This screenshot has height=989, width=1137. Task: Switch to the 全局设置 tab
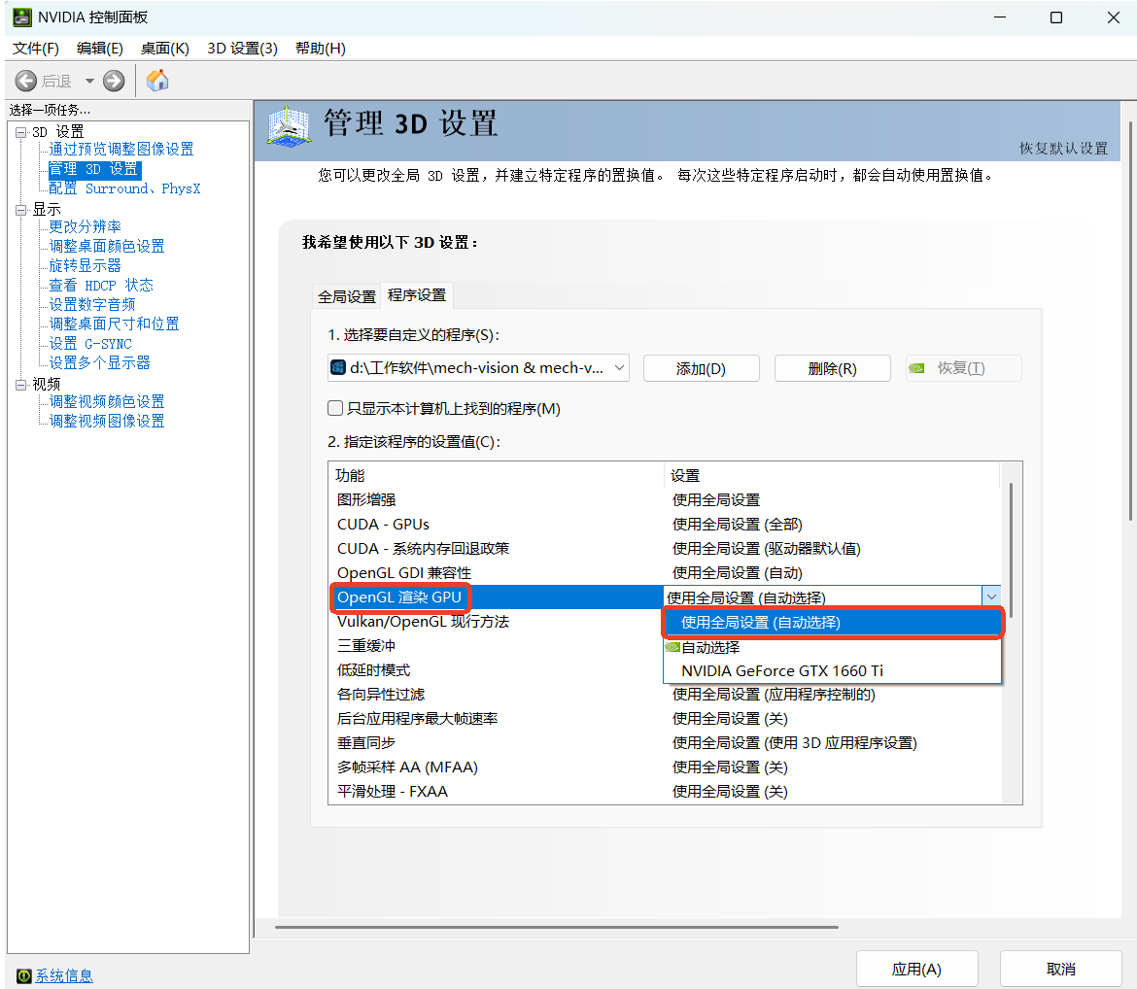click(346, 295)
